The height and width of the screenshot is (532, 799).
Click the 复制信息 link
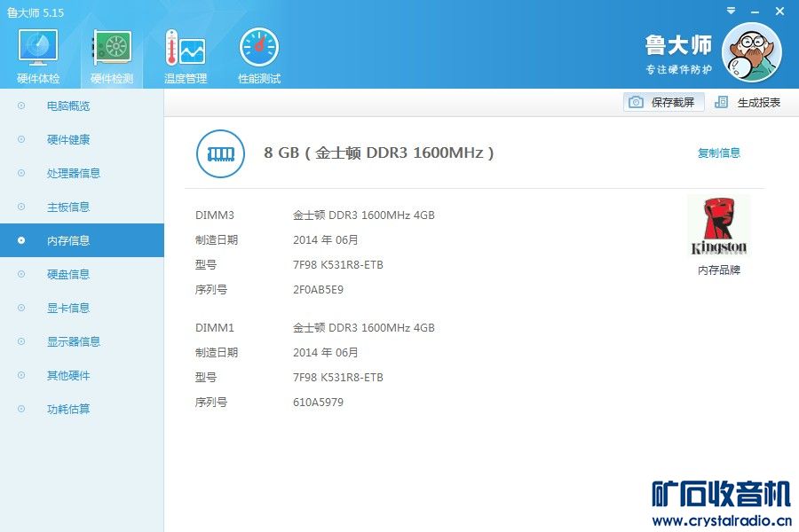[x=718, y=153]
